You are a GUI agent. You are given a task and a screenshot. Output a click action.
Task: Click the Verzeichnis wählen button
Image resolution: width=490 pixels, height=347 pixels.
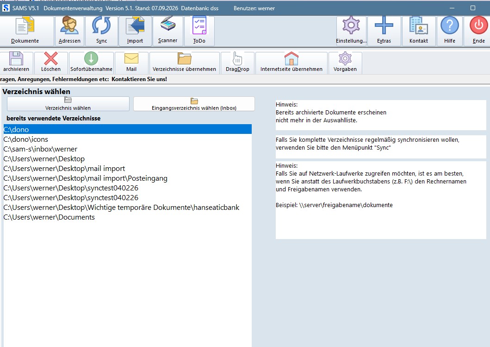(68, 104)
